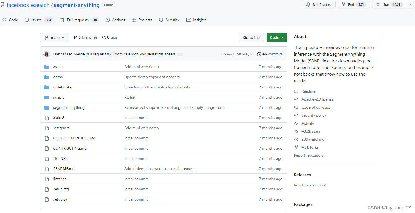Image resolution: width=415 pixels, height=213 pixels.
Task: Click 289 watching to toggle watch status
Action: click(x=313, y=139)
